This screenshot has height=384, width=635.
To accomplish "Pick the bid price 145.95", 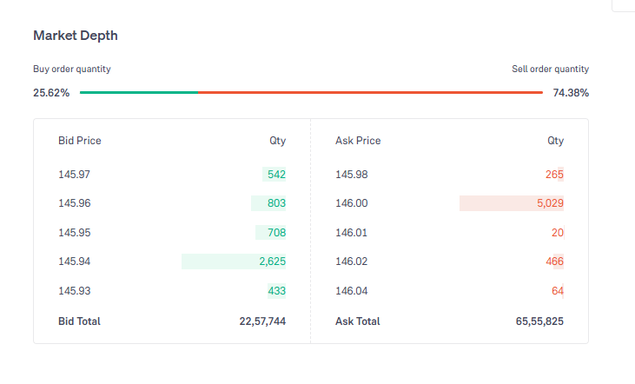I will point(74,233).
